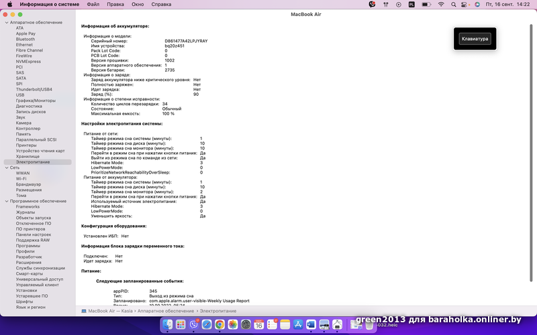Click the serial number D861477A42LPJYRAY
The height and width of the screenshot is (335, 537).
click(x=186, y=41)
